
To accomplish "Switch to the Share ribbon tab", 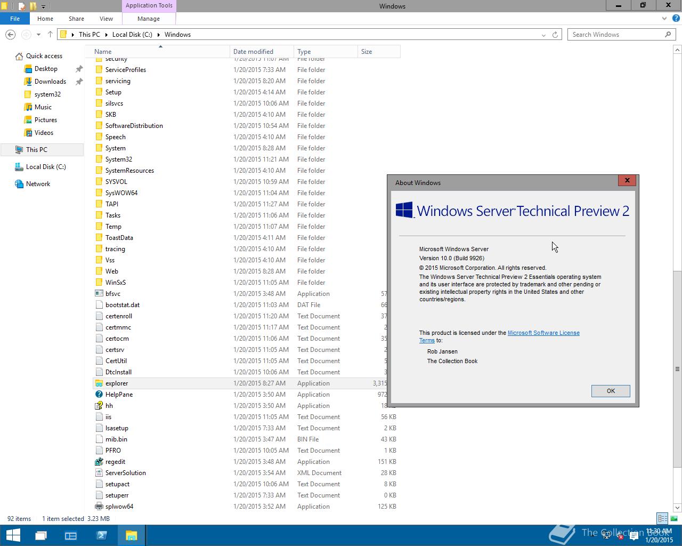I will coord(76,18).
